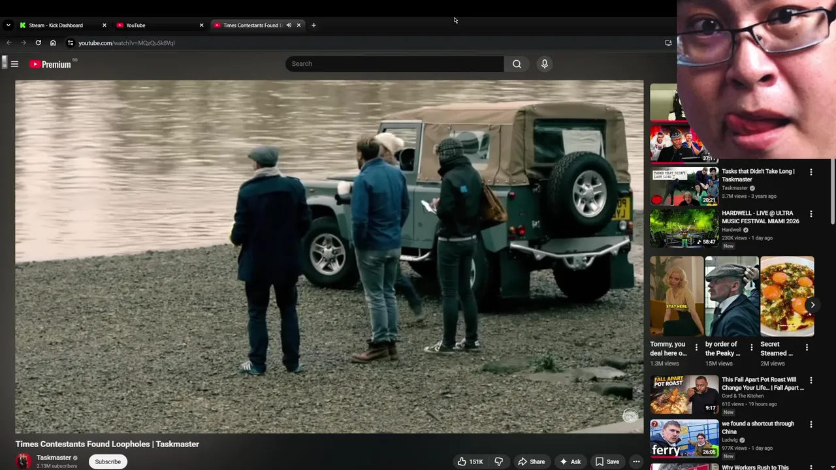Subscribe to the Taskmaster channel
The image size is (836, 470).
tap(108, 462)
